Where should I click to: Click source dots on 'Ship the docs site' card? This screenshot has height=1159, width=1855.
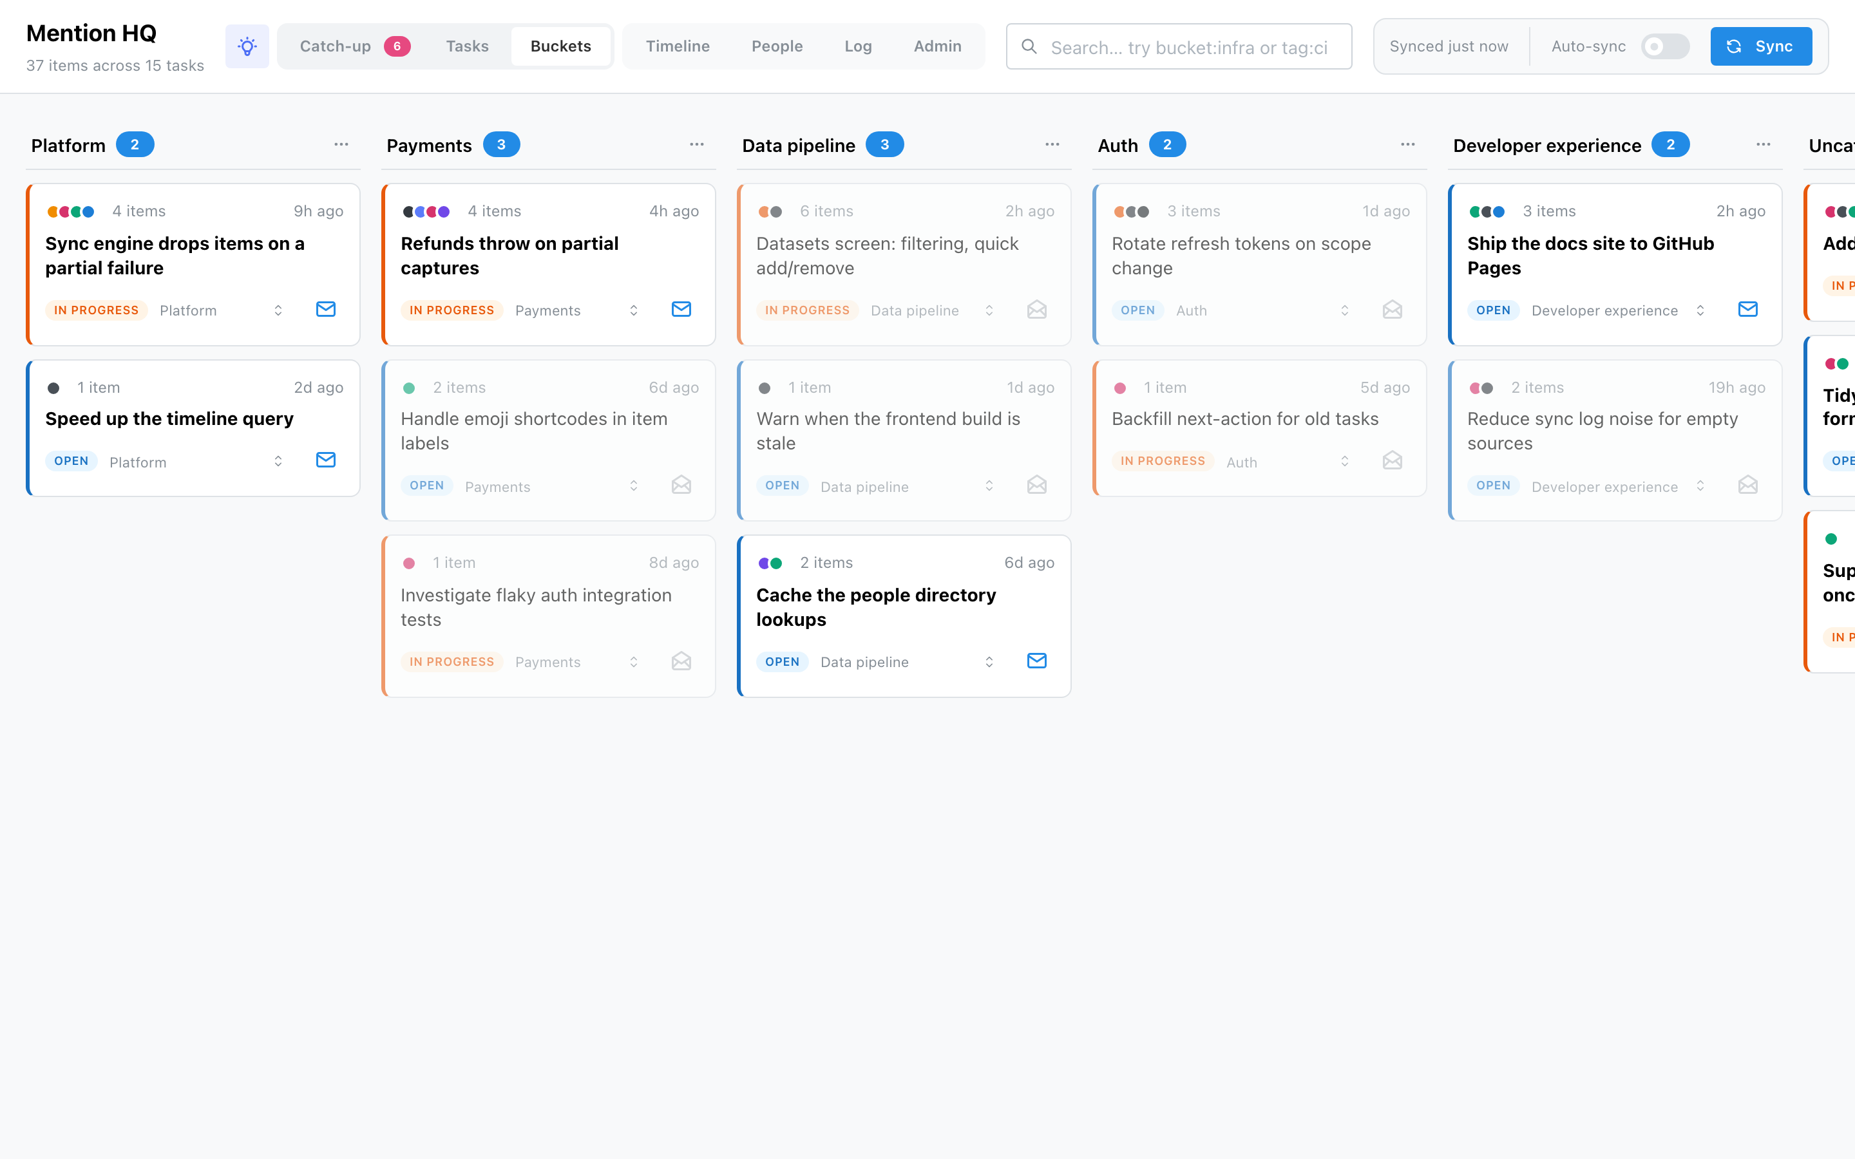point(1487,212)
